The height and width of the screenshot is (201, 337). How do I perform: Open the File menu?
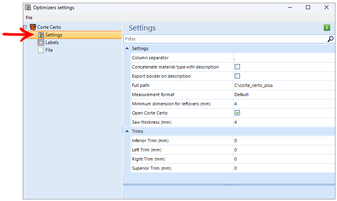coord(29,18)
